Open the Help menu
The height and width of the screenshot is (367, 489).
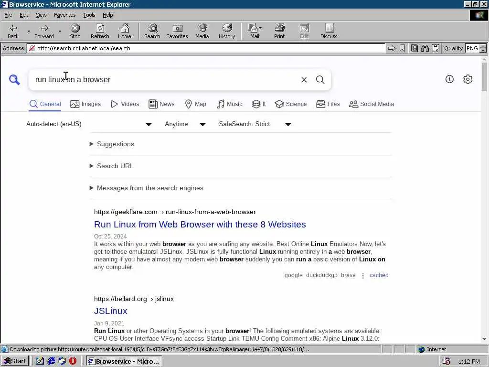tap(107, 15)
